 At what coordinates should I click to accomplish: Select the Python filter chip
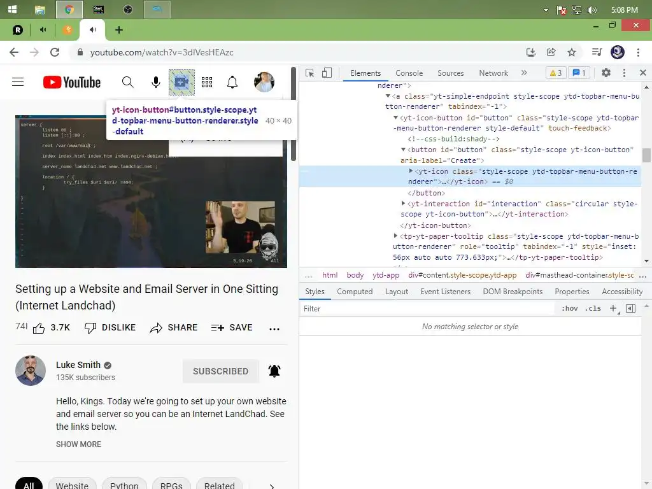point(124,485)
